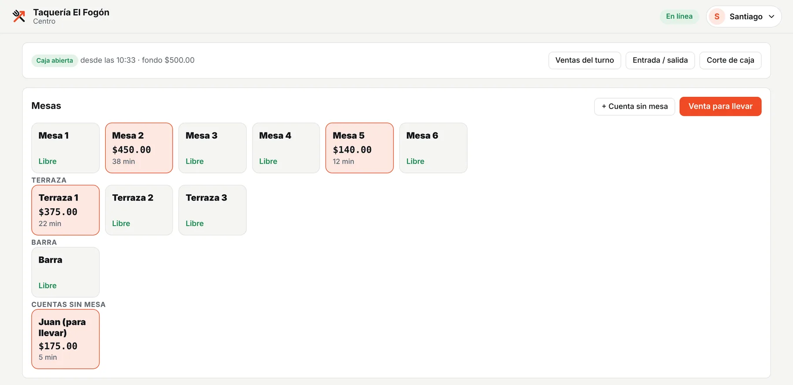Screen dimensions: 793x385
Task: Open Juan (para llevar) account
Action: [65, 339]
